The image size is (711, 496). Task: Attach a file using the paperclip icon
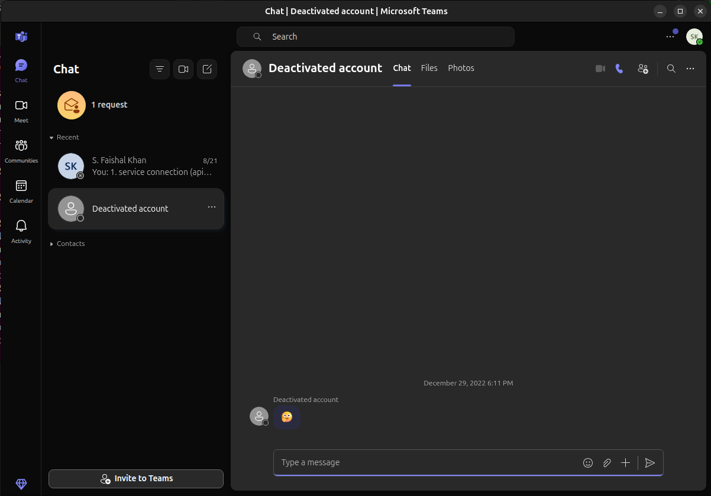pyautogui.click(x=607, y=463)
